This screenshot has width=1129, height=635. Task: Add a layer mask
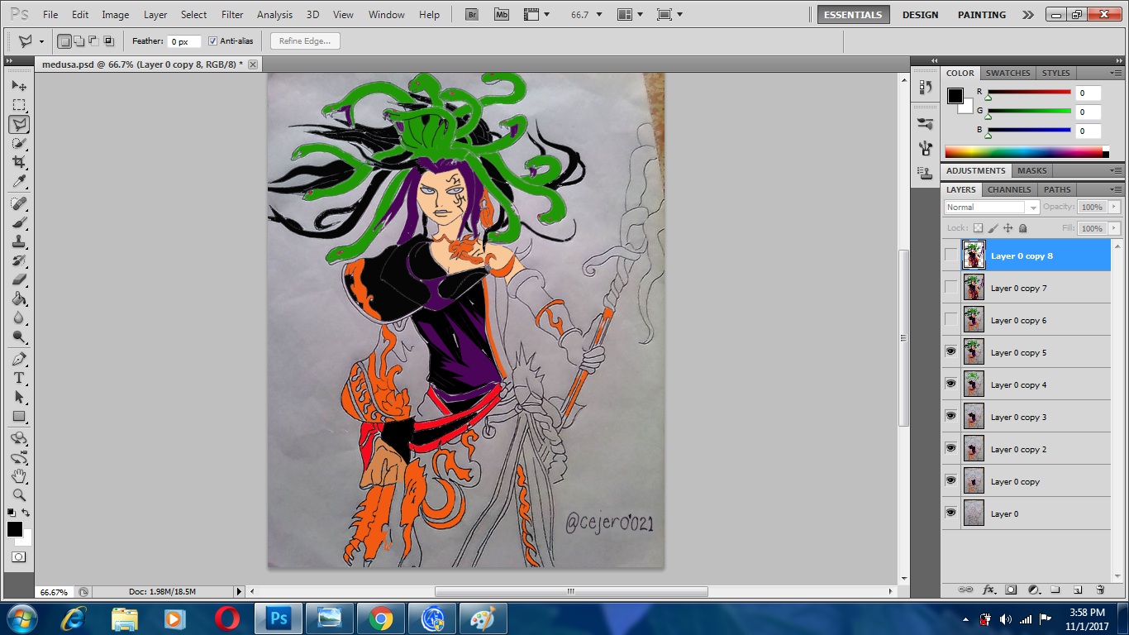(x=1011, y=590)
